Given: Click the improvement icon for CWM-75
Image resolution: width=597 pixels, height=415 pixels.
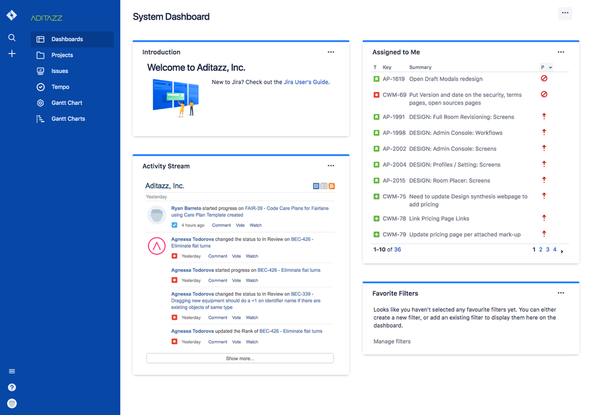Looking at the screenshot, I should [376, 196].
